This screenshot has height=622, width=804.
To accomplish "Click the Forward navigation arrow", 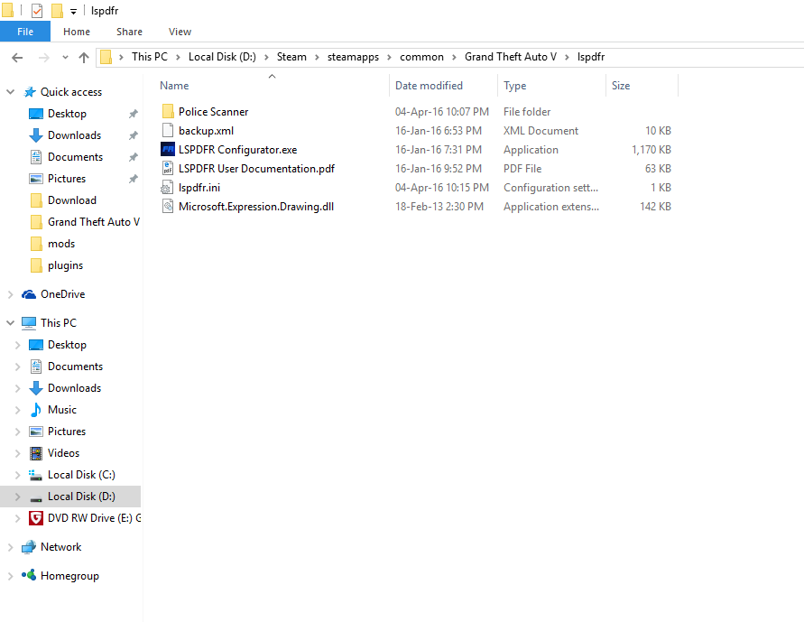I will tap(44, 58).
